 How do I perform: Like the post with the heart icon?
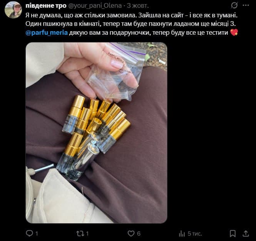[131, 233]
